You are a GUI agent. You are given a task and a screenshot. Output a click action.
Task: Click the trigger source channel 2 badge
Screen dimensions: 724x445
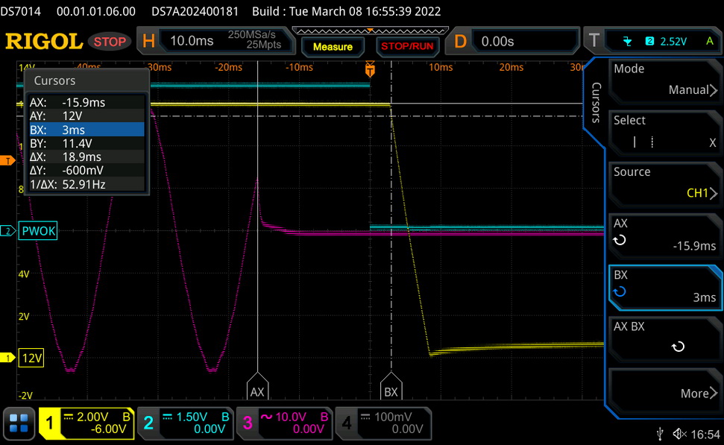(649, 41)
